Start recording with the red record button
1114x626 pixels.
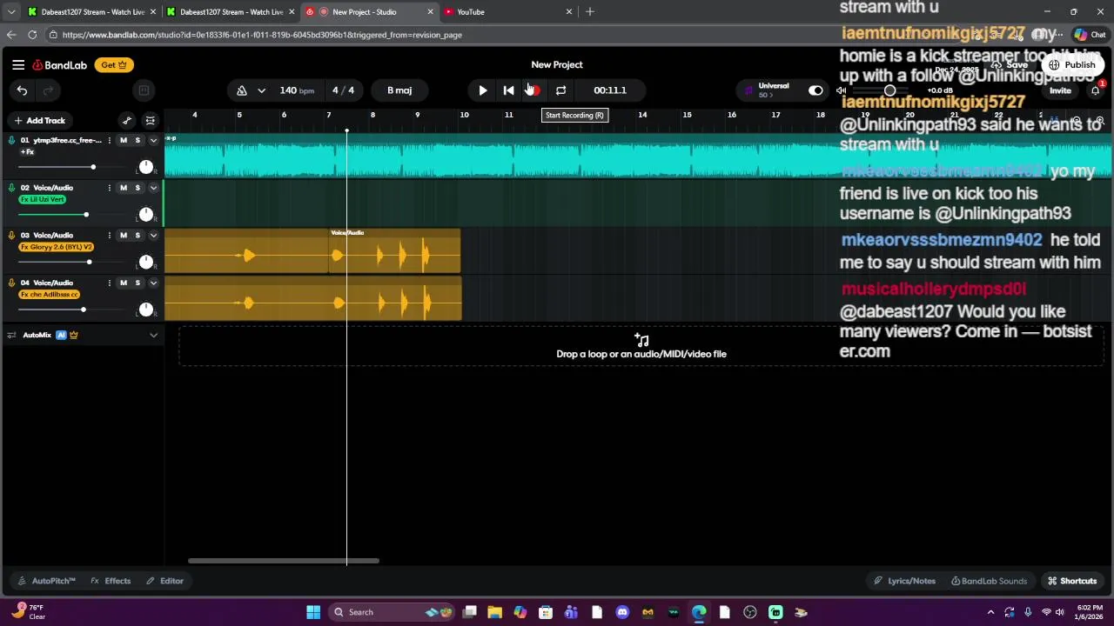[x=534, y=90]
